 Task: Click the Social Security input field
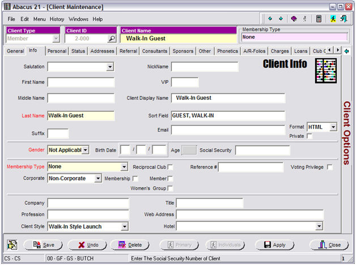262,150
